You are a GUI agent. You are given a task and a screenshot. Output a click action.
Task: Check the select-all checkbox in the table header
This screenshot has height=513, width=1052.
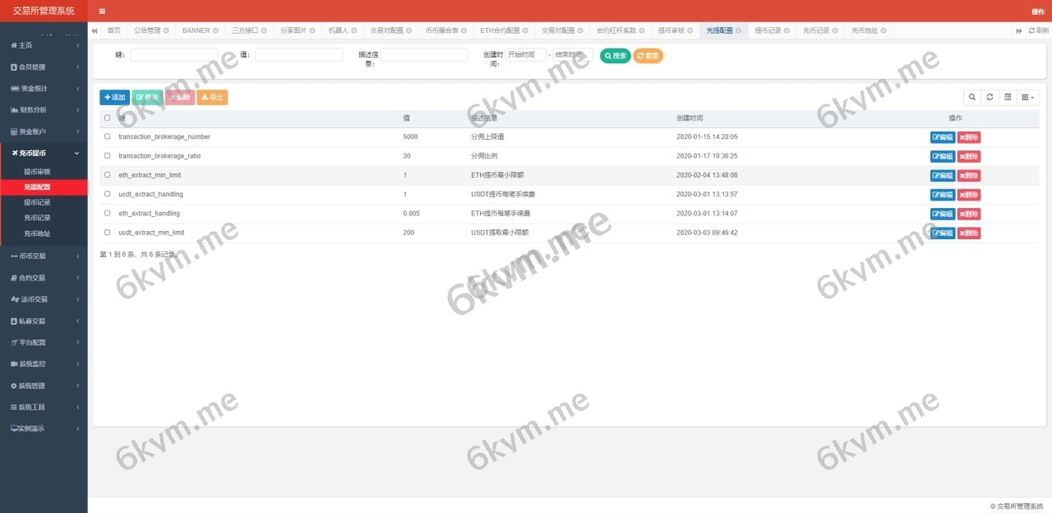point(106,118)
